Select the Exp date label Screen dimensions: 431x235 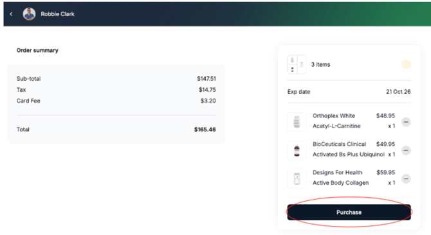pos(298,92)
